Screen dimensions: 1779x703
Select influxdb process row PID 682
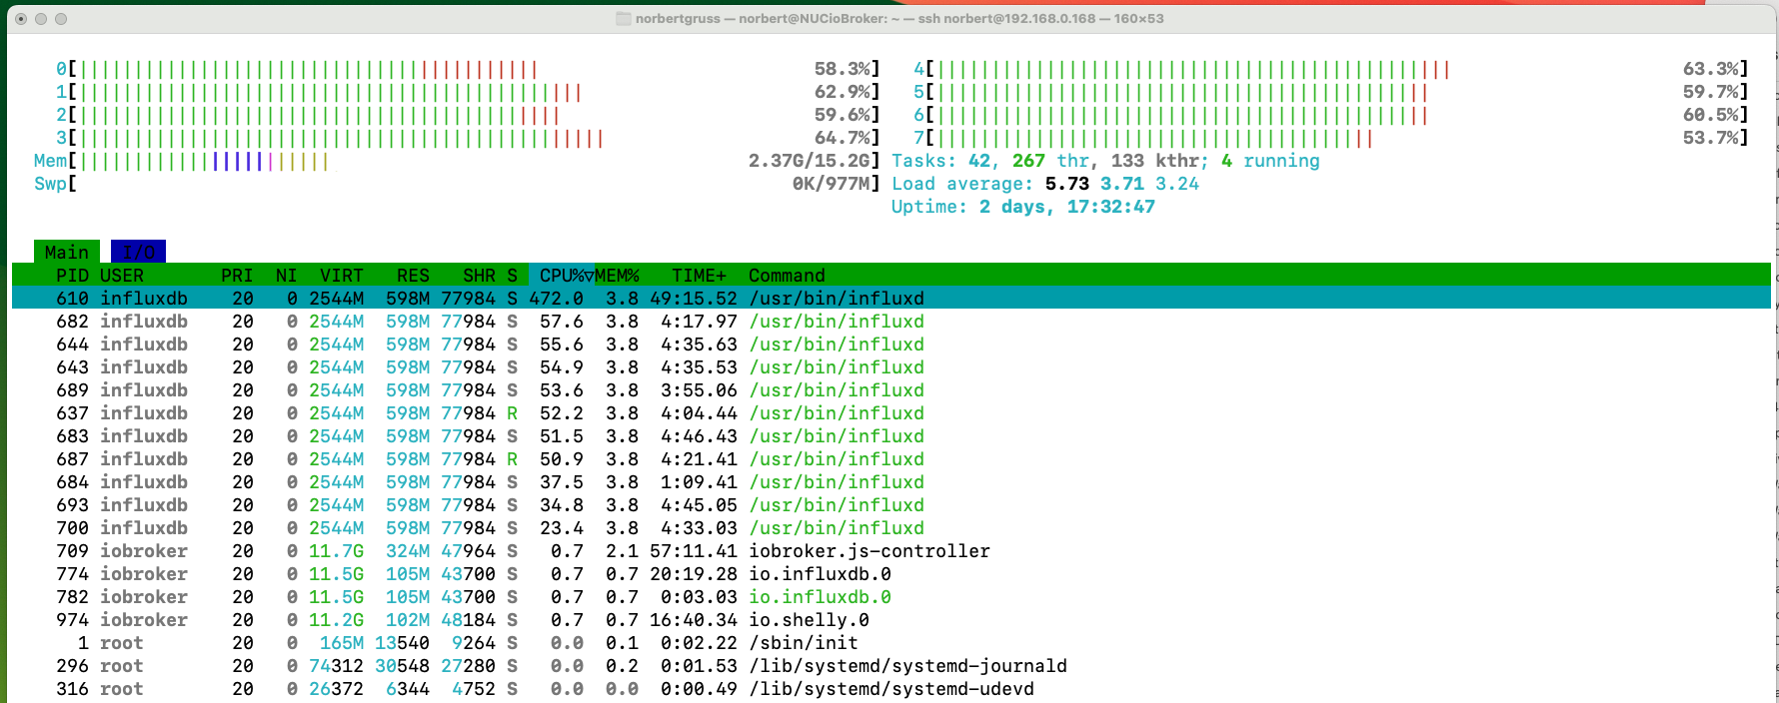point(890,322)
